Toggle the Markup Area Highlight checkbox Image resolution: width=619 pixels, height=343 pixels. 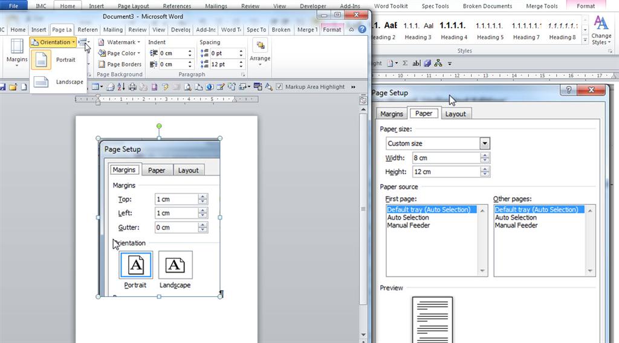(279, 87)
